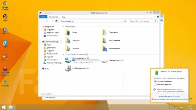The width and height of the screenshot is (196, 110).
Task: Open AIMP desktop shortcut
Action: click(5, 18)
